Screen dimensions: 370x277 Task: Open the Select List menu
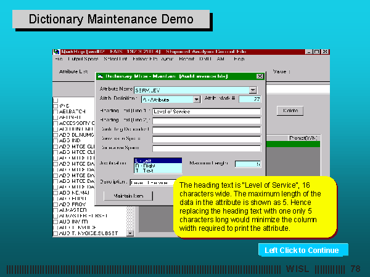click(115, 59)
